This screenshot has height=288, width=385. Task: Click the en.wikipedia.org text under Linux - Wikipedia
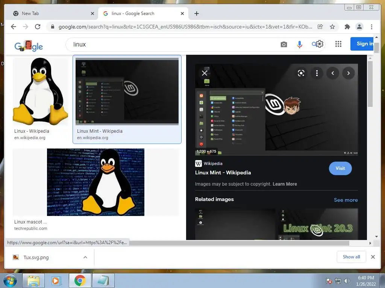click(30, 138)
